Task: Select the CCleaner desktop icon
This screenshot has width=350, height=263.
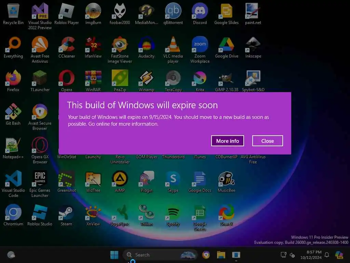Action: pyautogui.click(x=67, y=47)
